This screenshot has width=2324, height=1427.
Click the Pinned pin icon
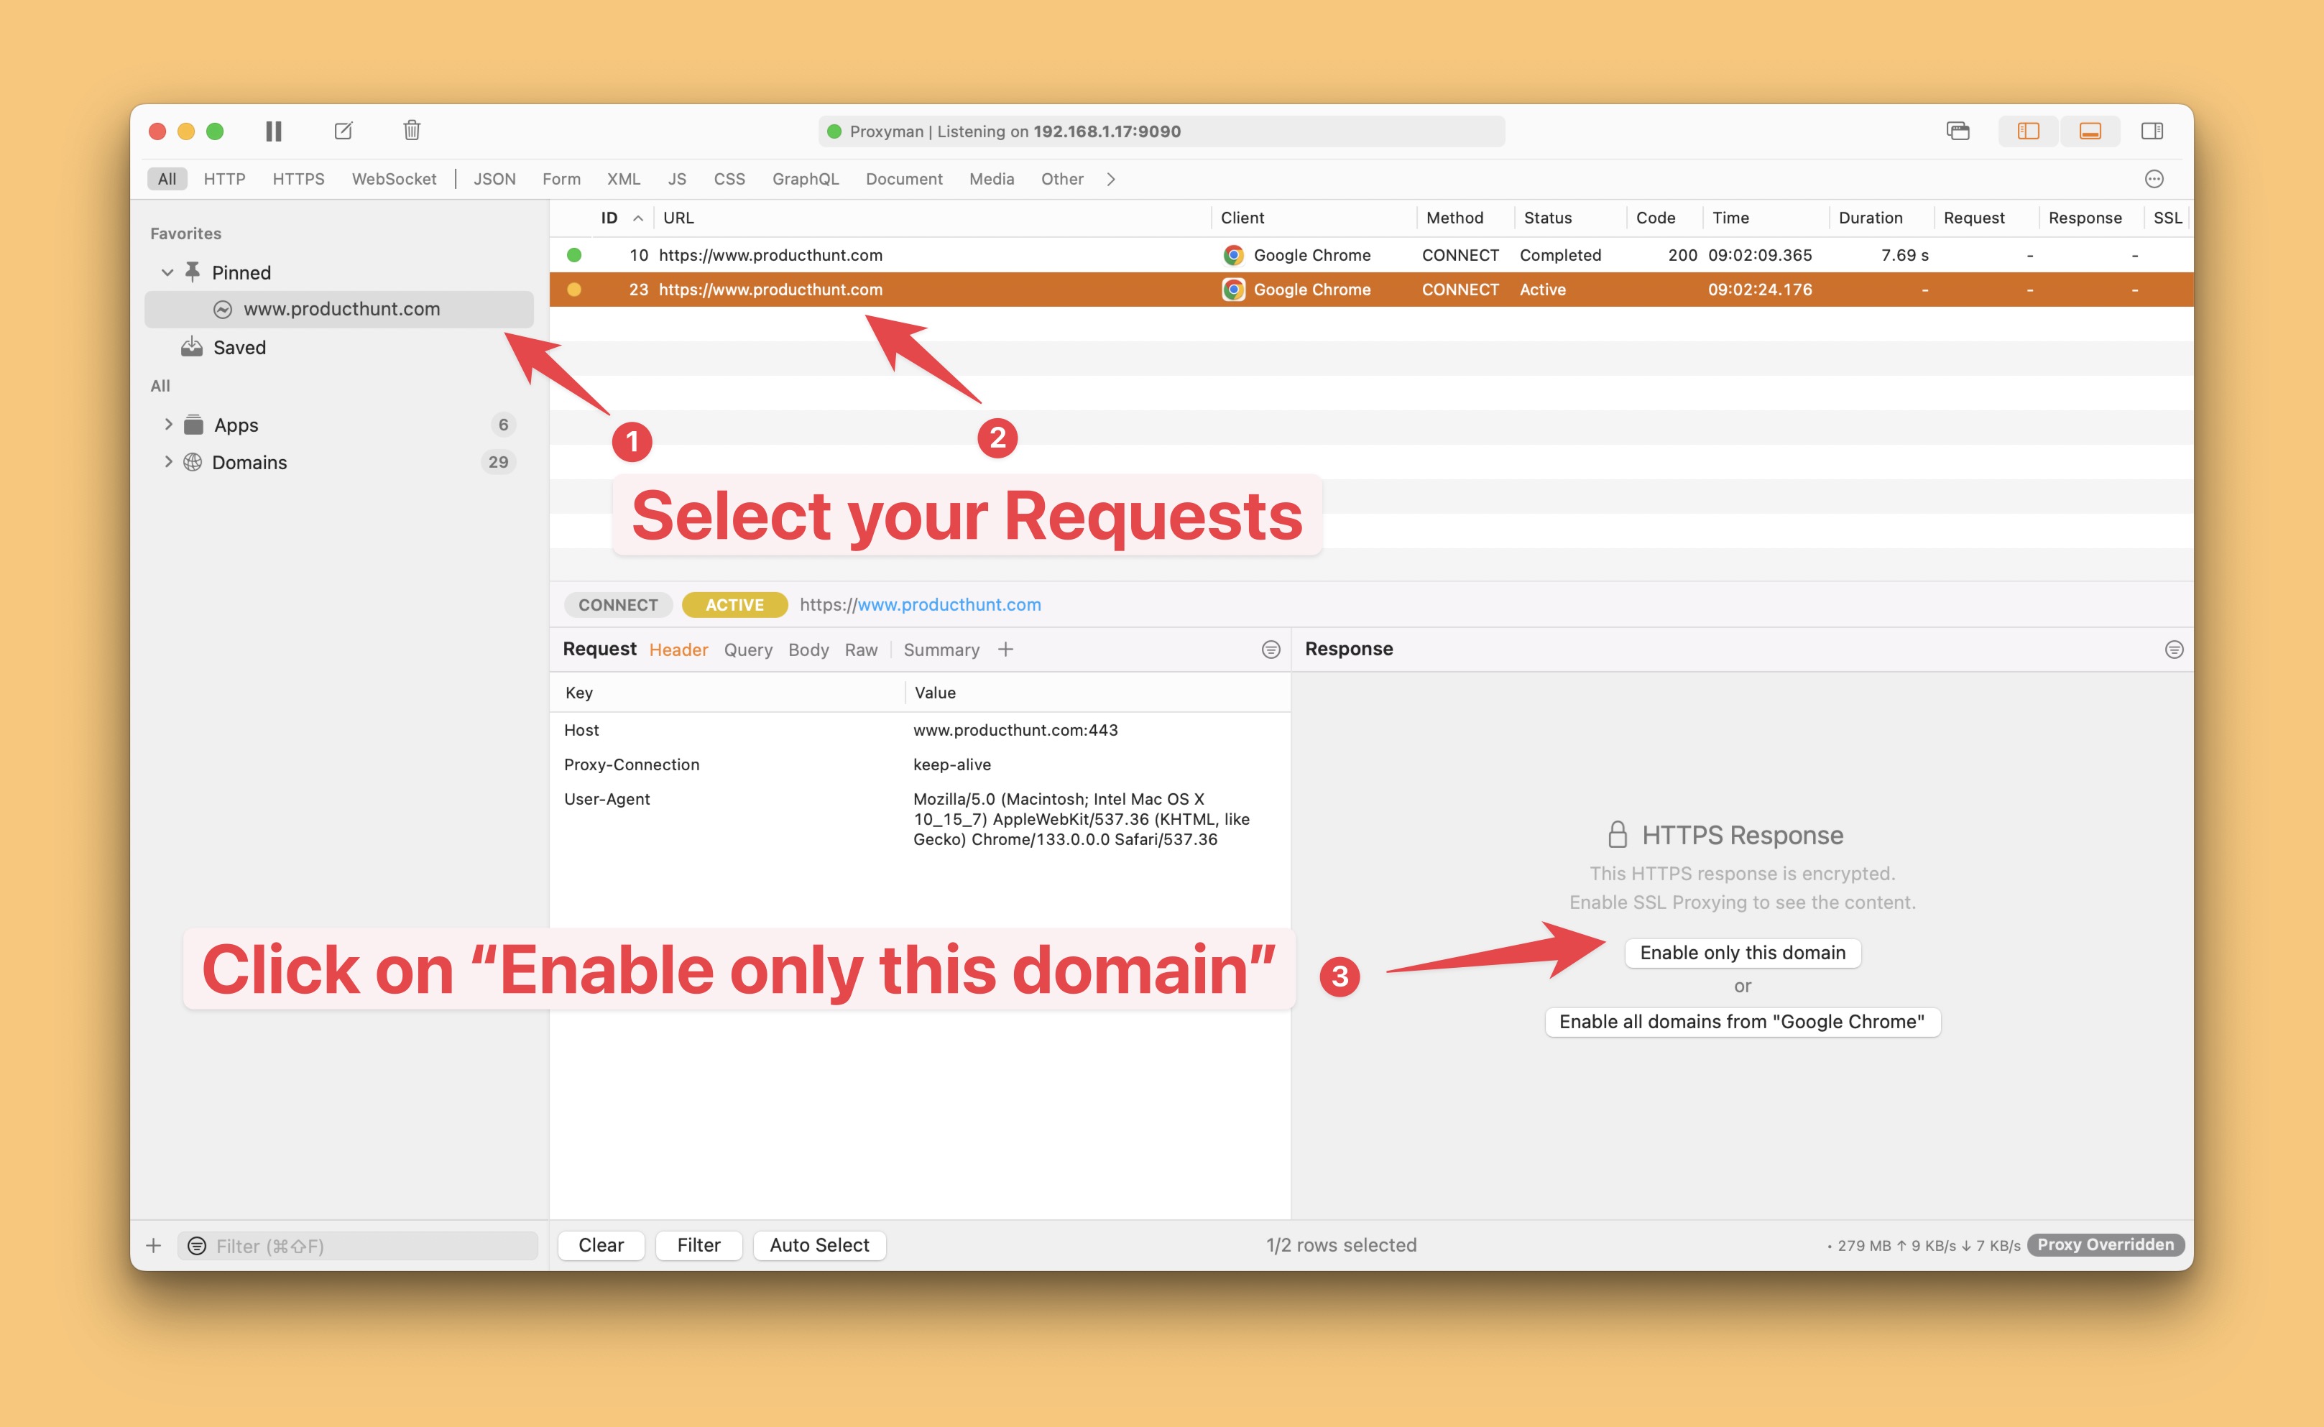tap(193, 272)
